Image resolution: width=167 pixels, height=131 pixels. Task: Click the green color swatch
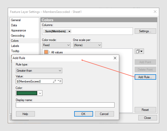(x=27, y=93)
